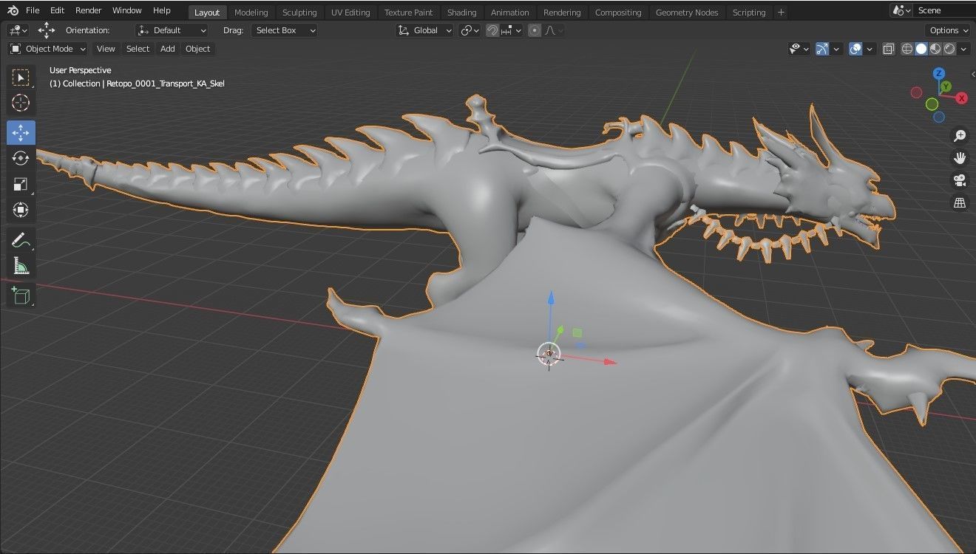
Task: Switch to the UV Editing workspace tab
Action: click(x=350, y=13)
